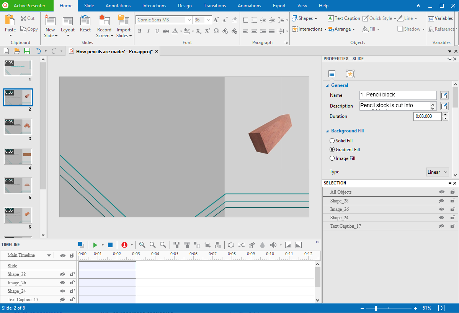Toggle visibility of All Objects in Selection
The image size is (459, 313).
441,192
